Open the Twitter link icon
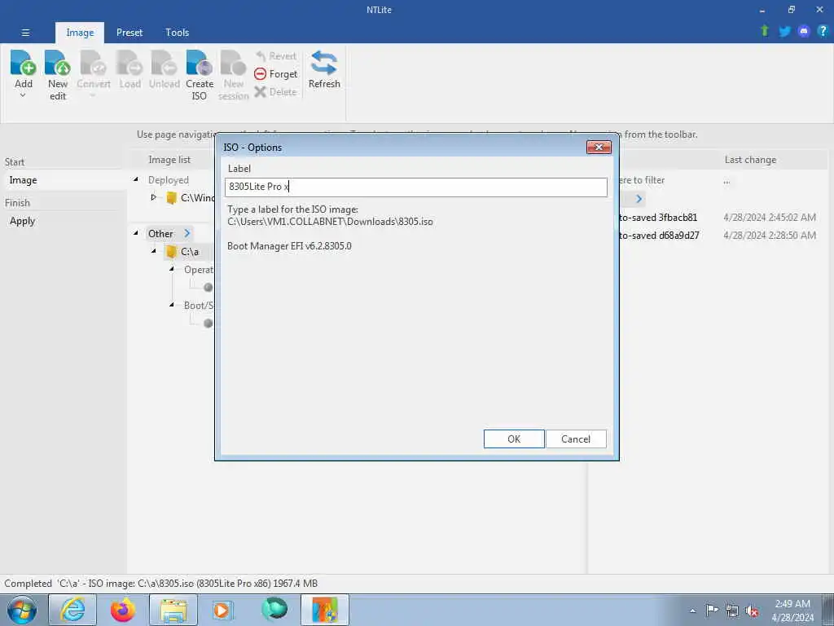The height and width of the screenshot is (626, 834). 784,32
